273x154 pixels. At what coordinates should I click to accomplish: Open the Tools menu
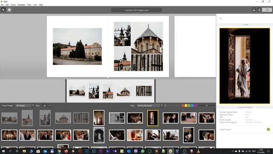(29, 5)
